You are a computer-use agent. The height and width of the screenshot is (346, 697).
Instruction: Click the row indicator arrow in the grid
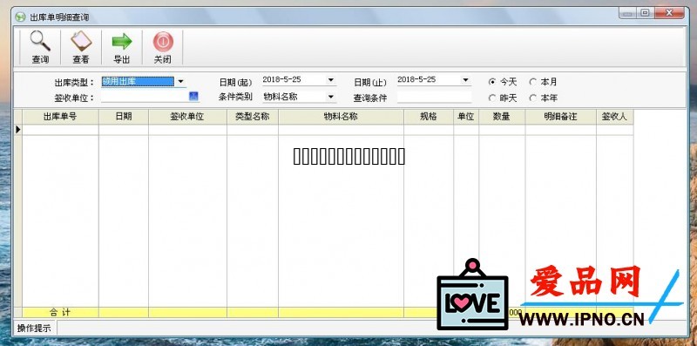click(x=17, y=130)
